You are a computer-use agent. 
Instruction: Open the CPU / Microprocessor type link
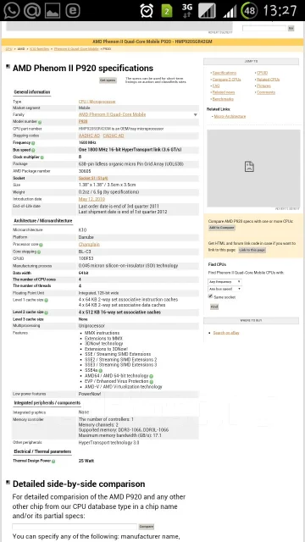tap(97, 102)
